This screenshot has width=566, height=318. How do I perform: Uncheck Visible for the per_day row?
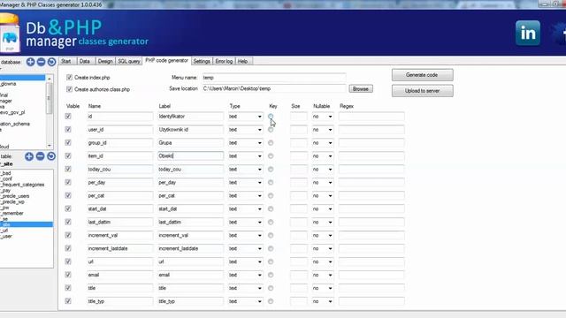pyautogui.click(x=68, y=183)
